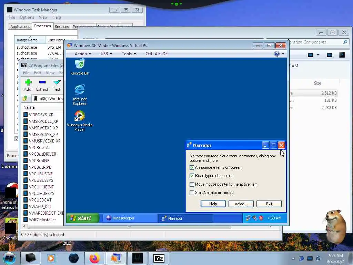The width and height of the screenshot is (353, 265).
Task: Click XP tray network icon
Action: click(248, 218)
